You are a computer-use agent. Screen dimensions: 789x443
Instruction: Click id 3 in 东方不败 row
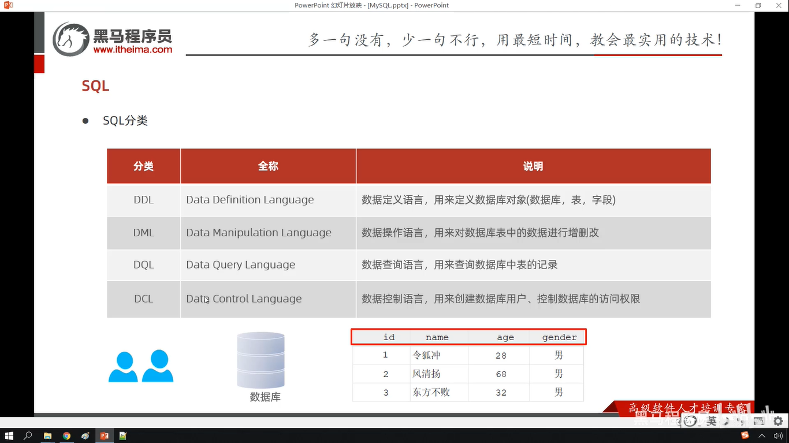click(x=386, y=393)
